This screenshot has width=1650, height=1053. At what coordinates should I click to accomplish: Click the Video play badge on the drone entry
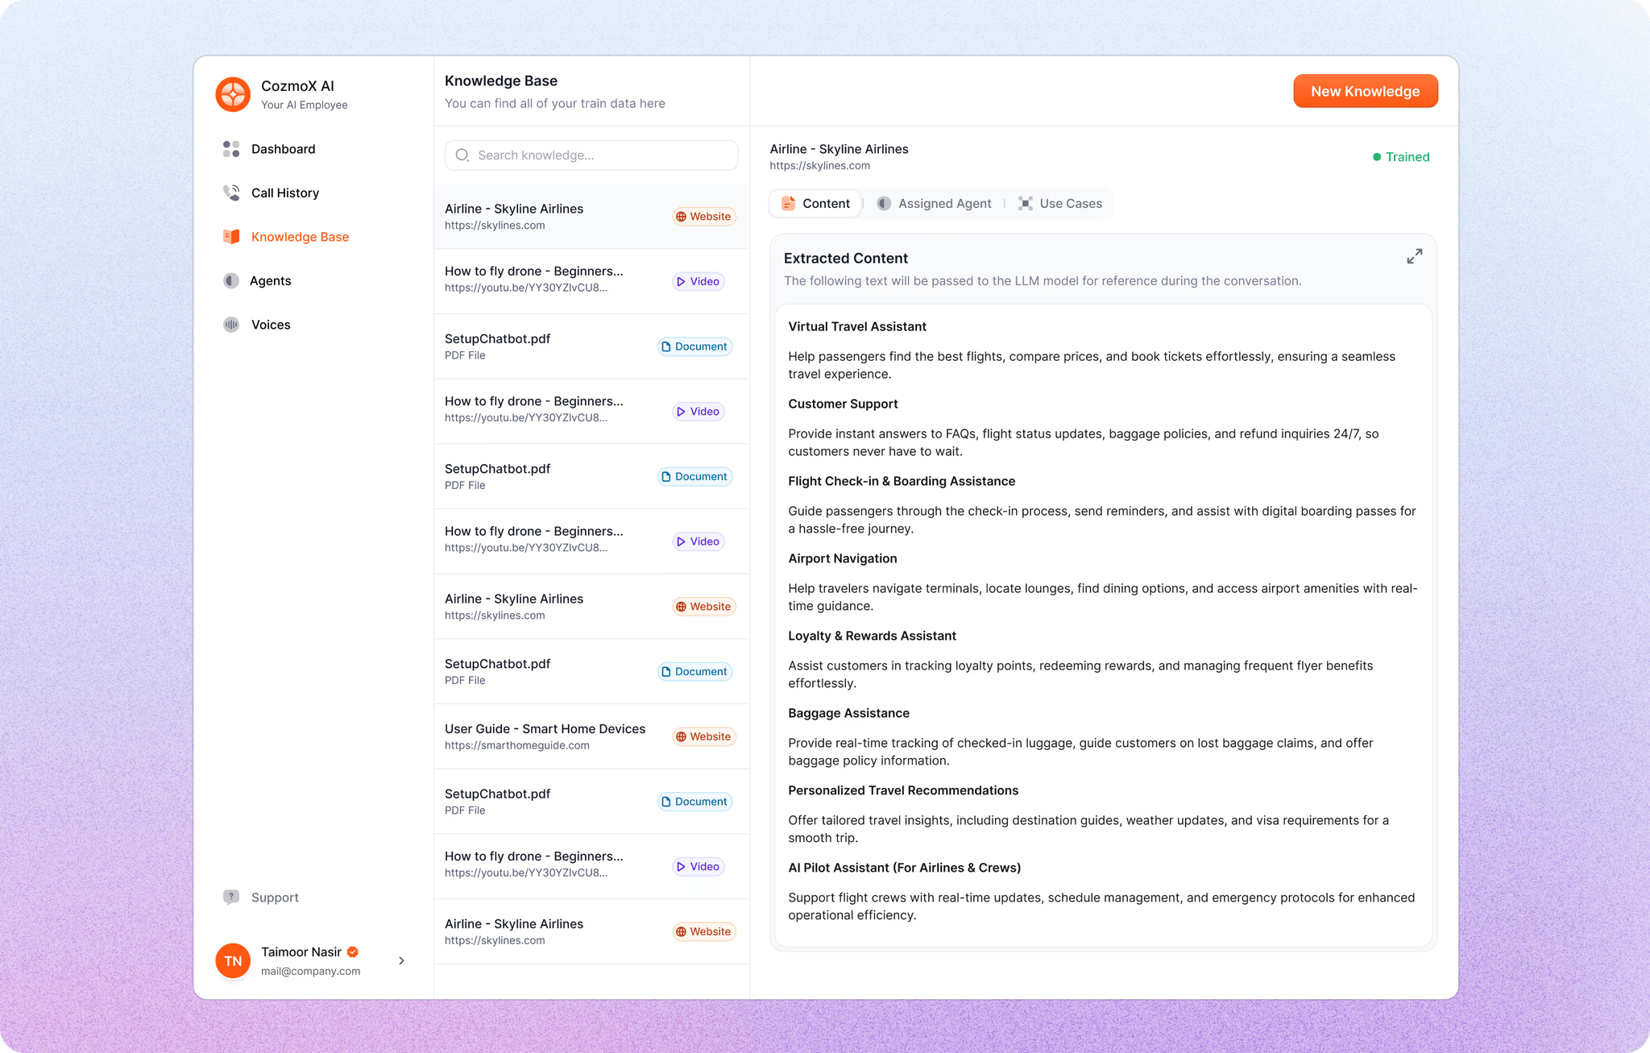(x=698, y=281)
